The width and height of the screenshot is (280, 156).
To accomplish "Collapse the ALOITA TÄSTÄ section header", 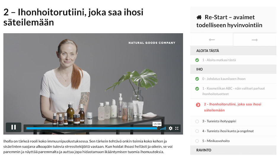I will coord(233,51).
